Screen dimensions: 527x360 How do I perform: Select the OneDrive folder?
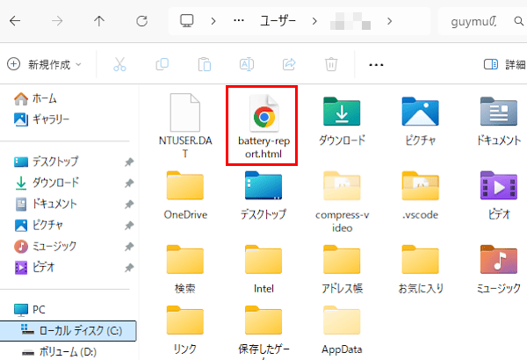coord(185,195)
